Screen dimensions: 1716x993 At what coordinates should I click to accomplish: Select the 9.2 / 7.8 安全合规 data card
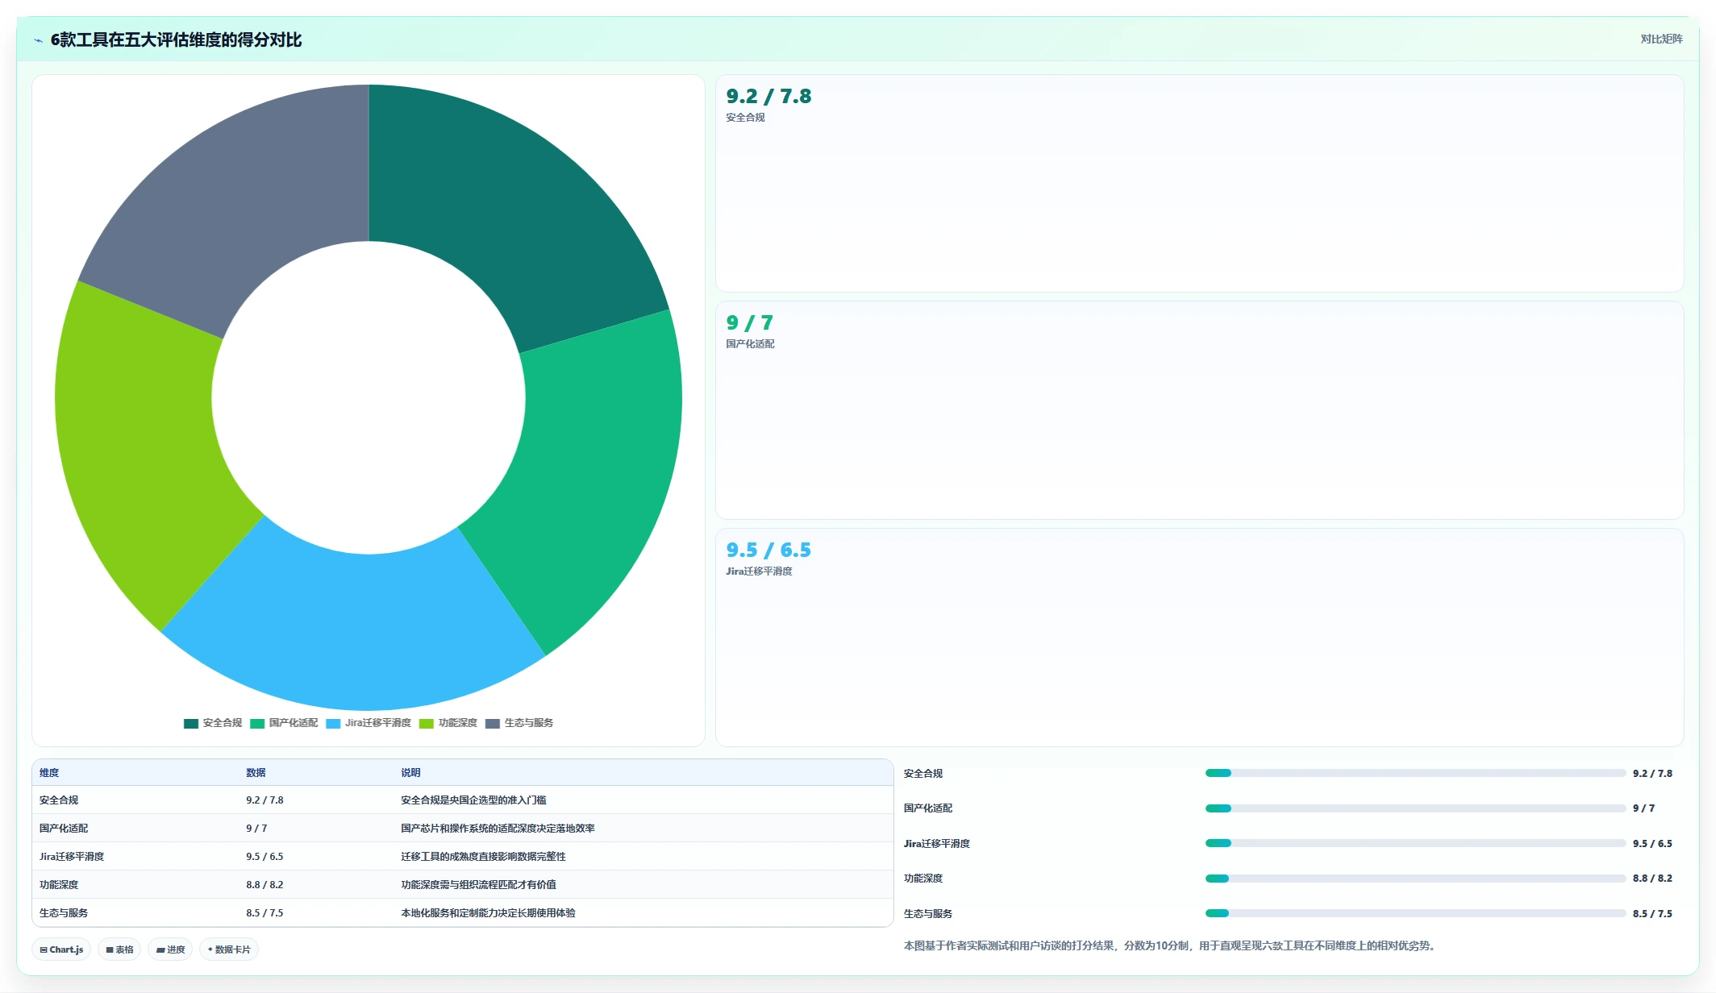click(x=1199, y=184)
